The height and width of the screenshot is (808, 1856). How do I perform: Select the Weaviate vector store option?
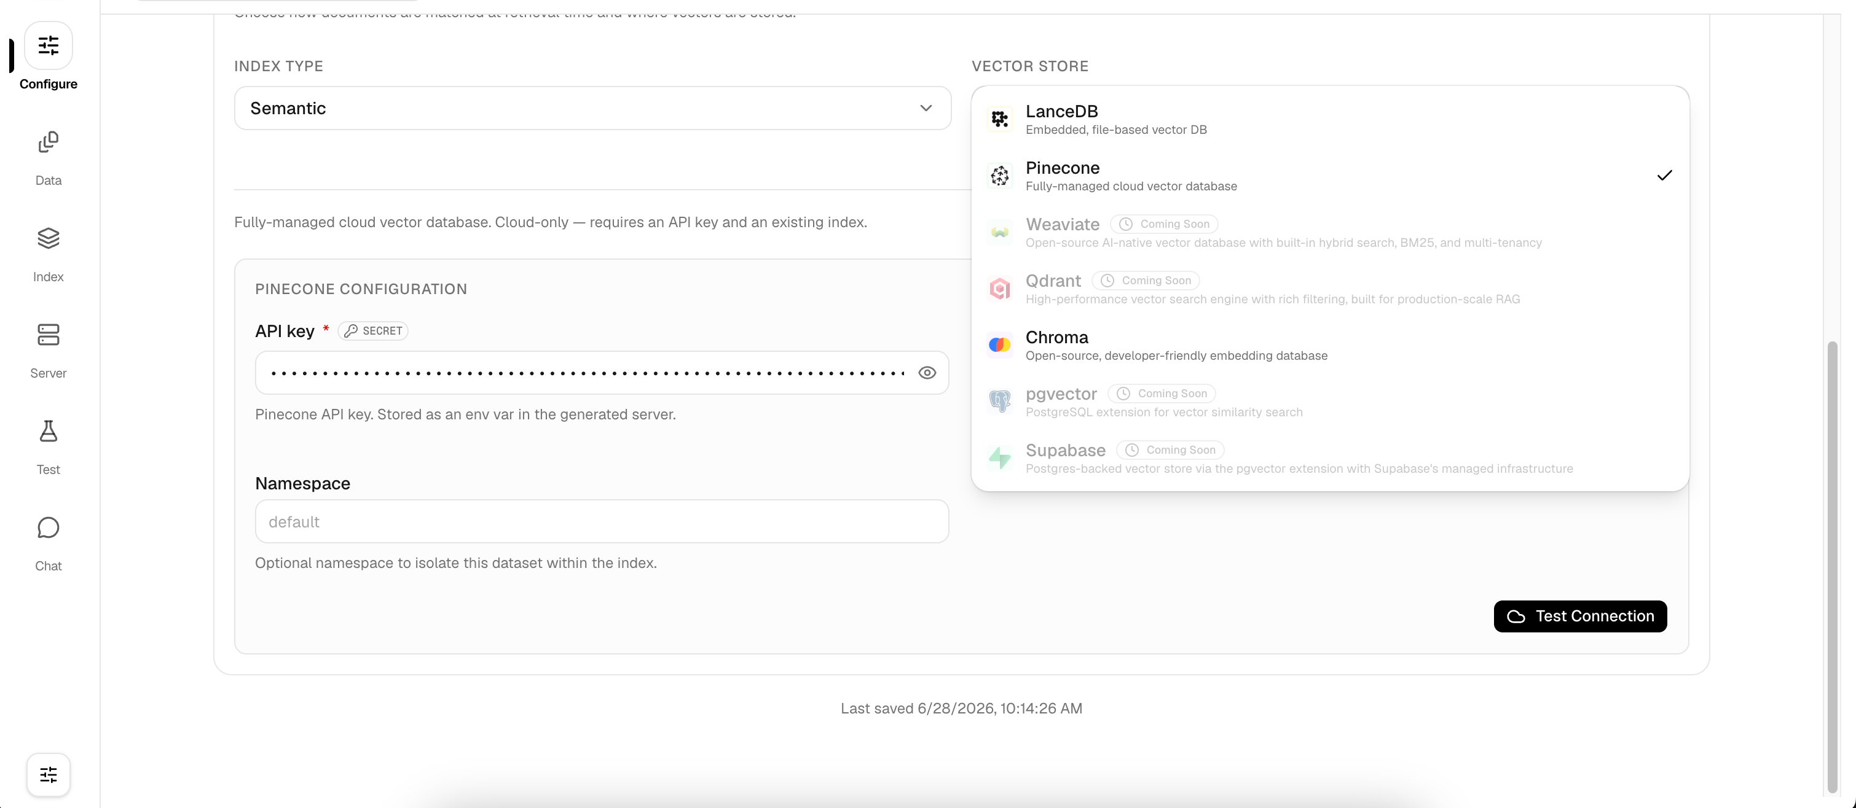(x=1330, y=233)
